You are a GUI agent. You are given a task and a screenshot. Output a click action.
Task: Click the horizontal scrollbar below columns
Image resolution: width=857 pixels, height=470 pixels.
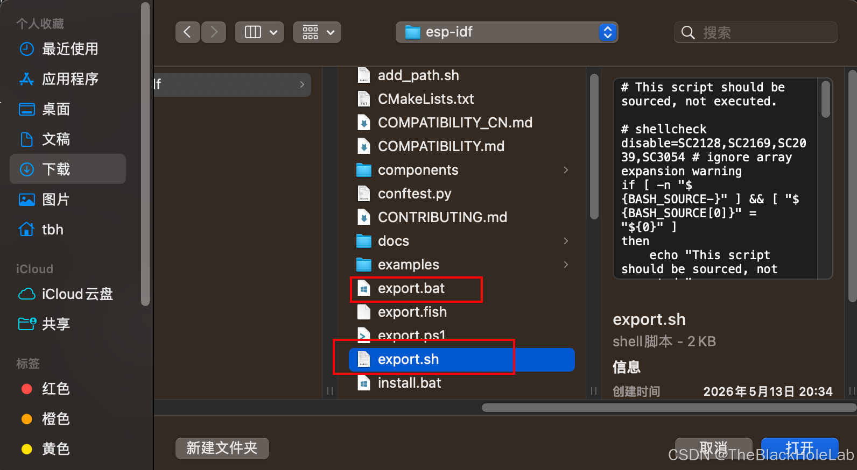coord(669,408)
